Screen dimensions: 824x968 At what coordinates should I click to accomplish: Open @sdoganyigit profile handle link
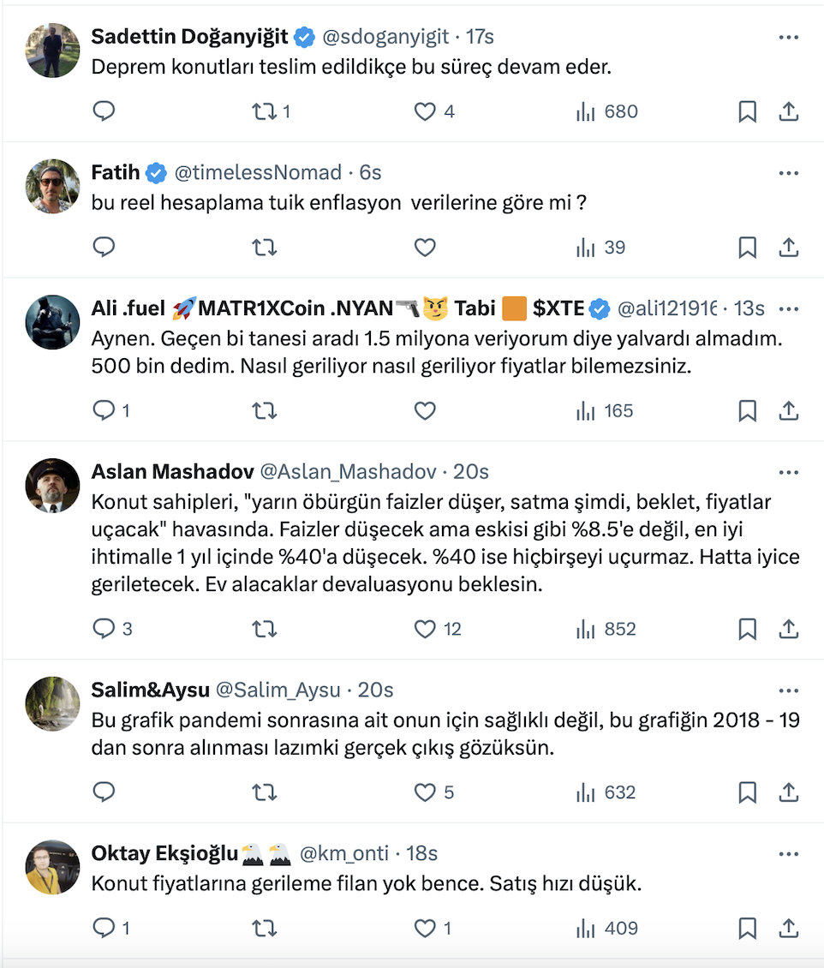click(384, 37)
